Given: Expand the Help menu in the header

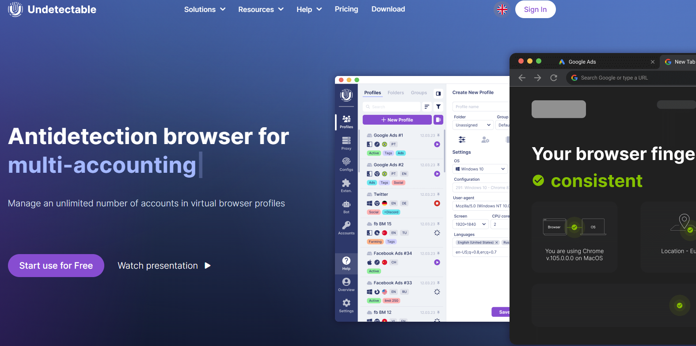Looking at the screenshot, I should 309,9.
